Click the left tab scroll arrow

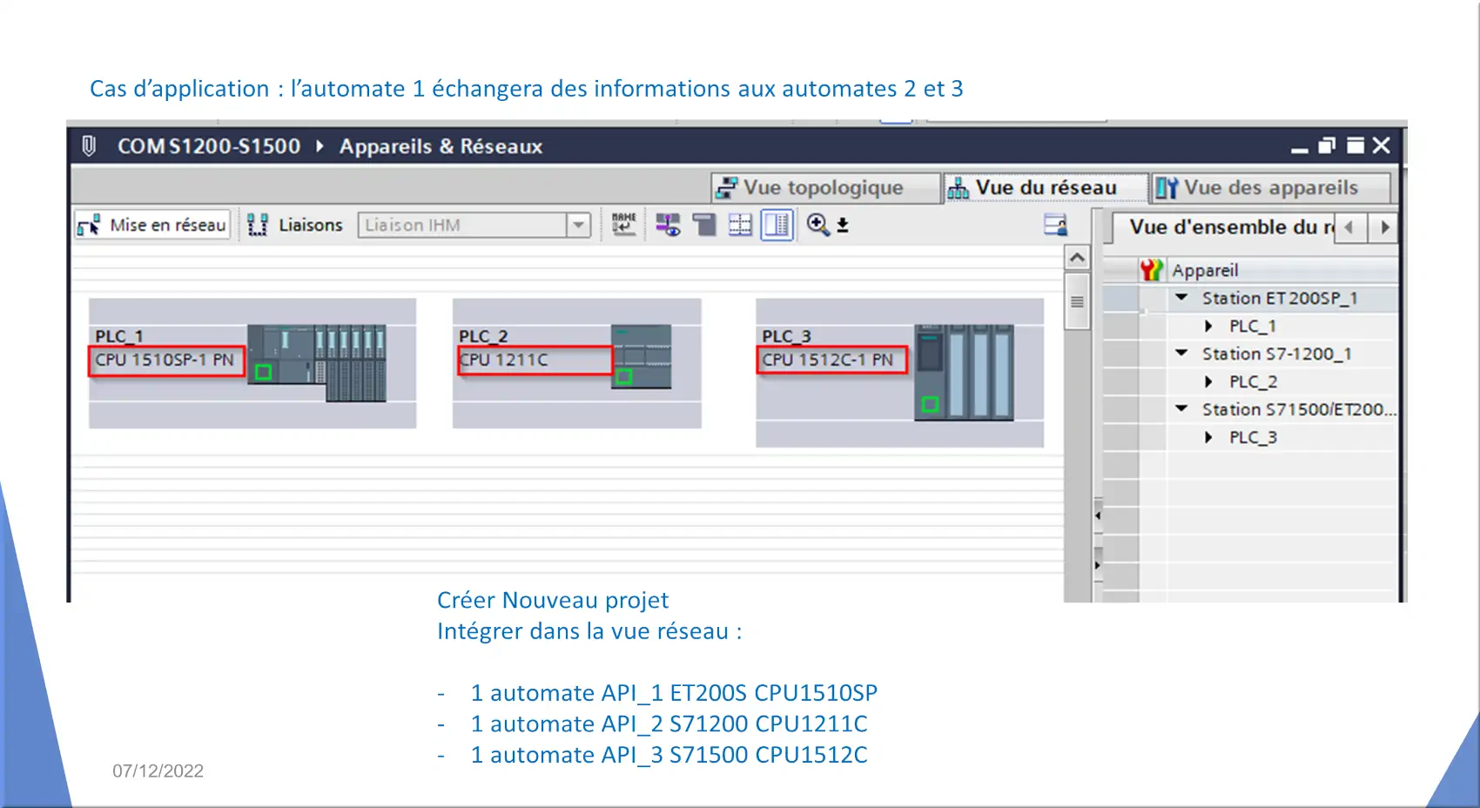1349,227
